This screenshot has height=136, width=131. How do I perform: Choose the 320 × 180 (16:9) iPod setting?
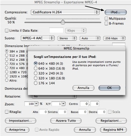(x=36, y=78)
